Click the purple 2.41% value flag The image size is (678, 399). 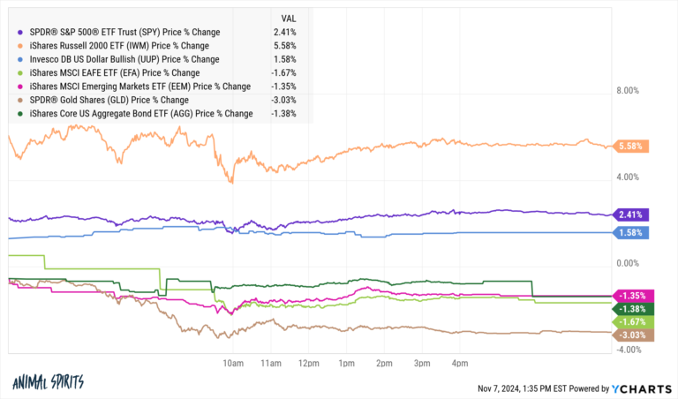pyautogui.click(x=633, y=215)
